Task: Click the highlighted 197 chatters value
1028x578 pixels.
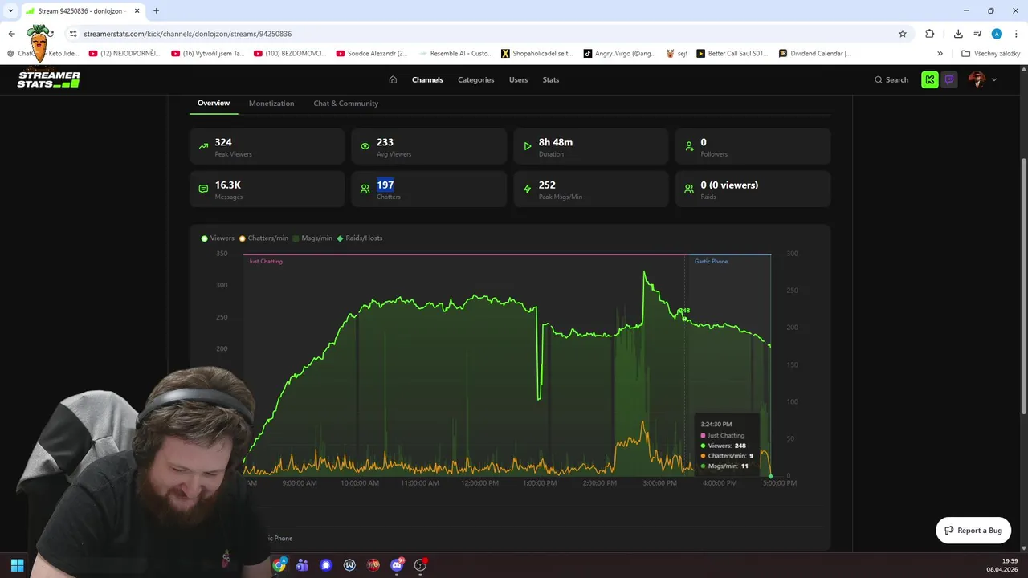Action: coord(385,185)
